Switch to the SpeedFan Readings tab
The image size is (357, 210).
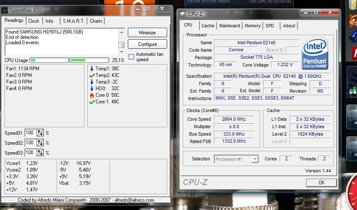(x=14, y=20)
